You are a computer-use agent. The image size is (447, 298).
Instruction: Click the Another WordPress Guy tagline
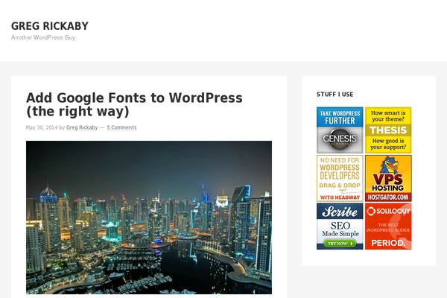[x=43, y=37]
